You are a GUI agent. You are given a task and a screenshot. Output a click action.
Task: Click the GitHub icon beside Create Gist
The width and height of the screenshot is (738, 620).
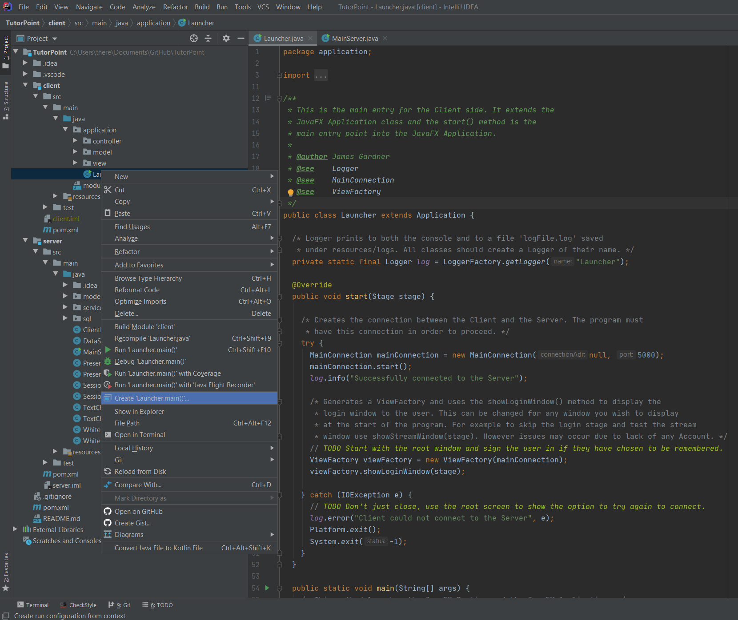[108, 523]
